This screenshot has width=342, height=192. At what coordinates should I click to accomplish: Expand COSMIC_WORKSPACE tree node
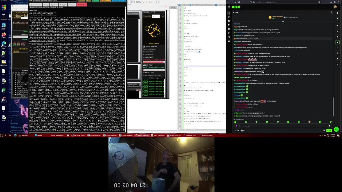click(14, 73)
